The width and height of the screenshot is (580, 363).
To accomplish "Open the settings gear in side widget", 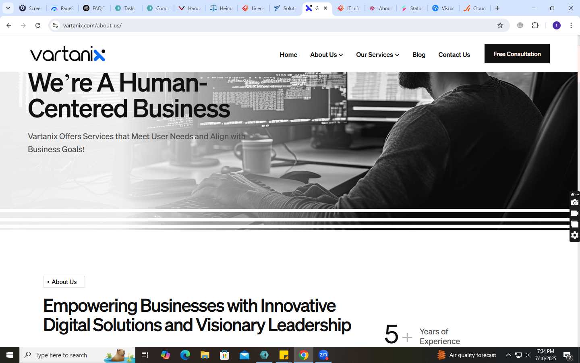I will 575,235.
